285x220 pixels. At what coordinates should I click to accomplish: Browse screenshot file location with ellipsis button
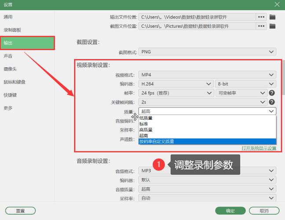261,26
